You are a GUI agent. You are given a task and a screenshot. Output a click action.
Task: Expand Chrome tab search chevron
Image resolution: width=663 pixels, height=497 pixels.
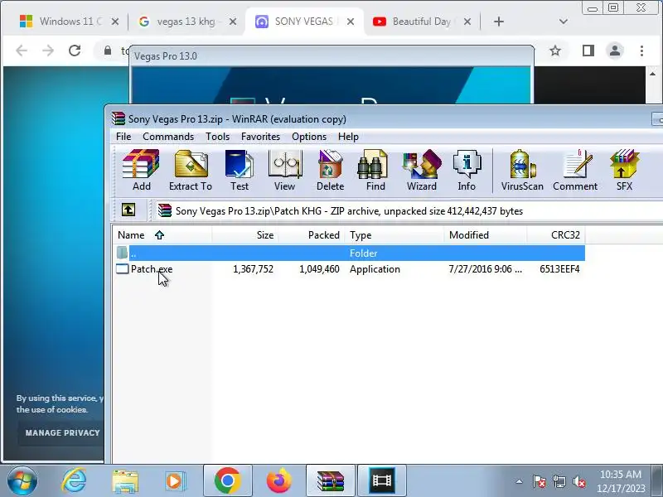point(564,22)
